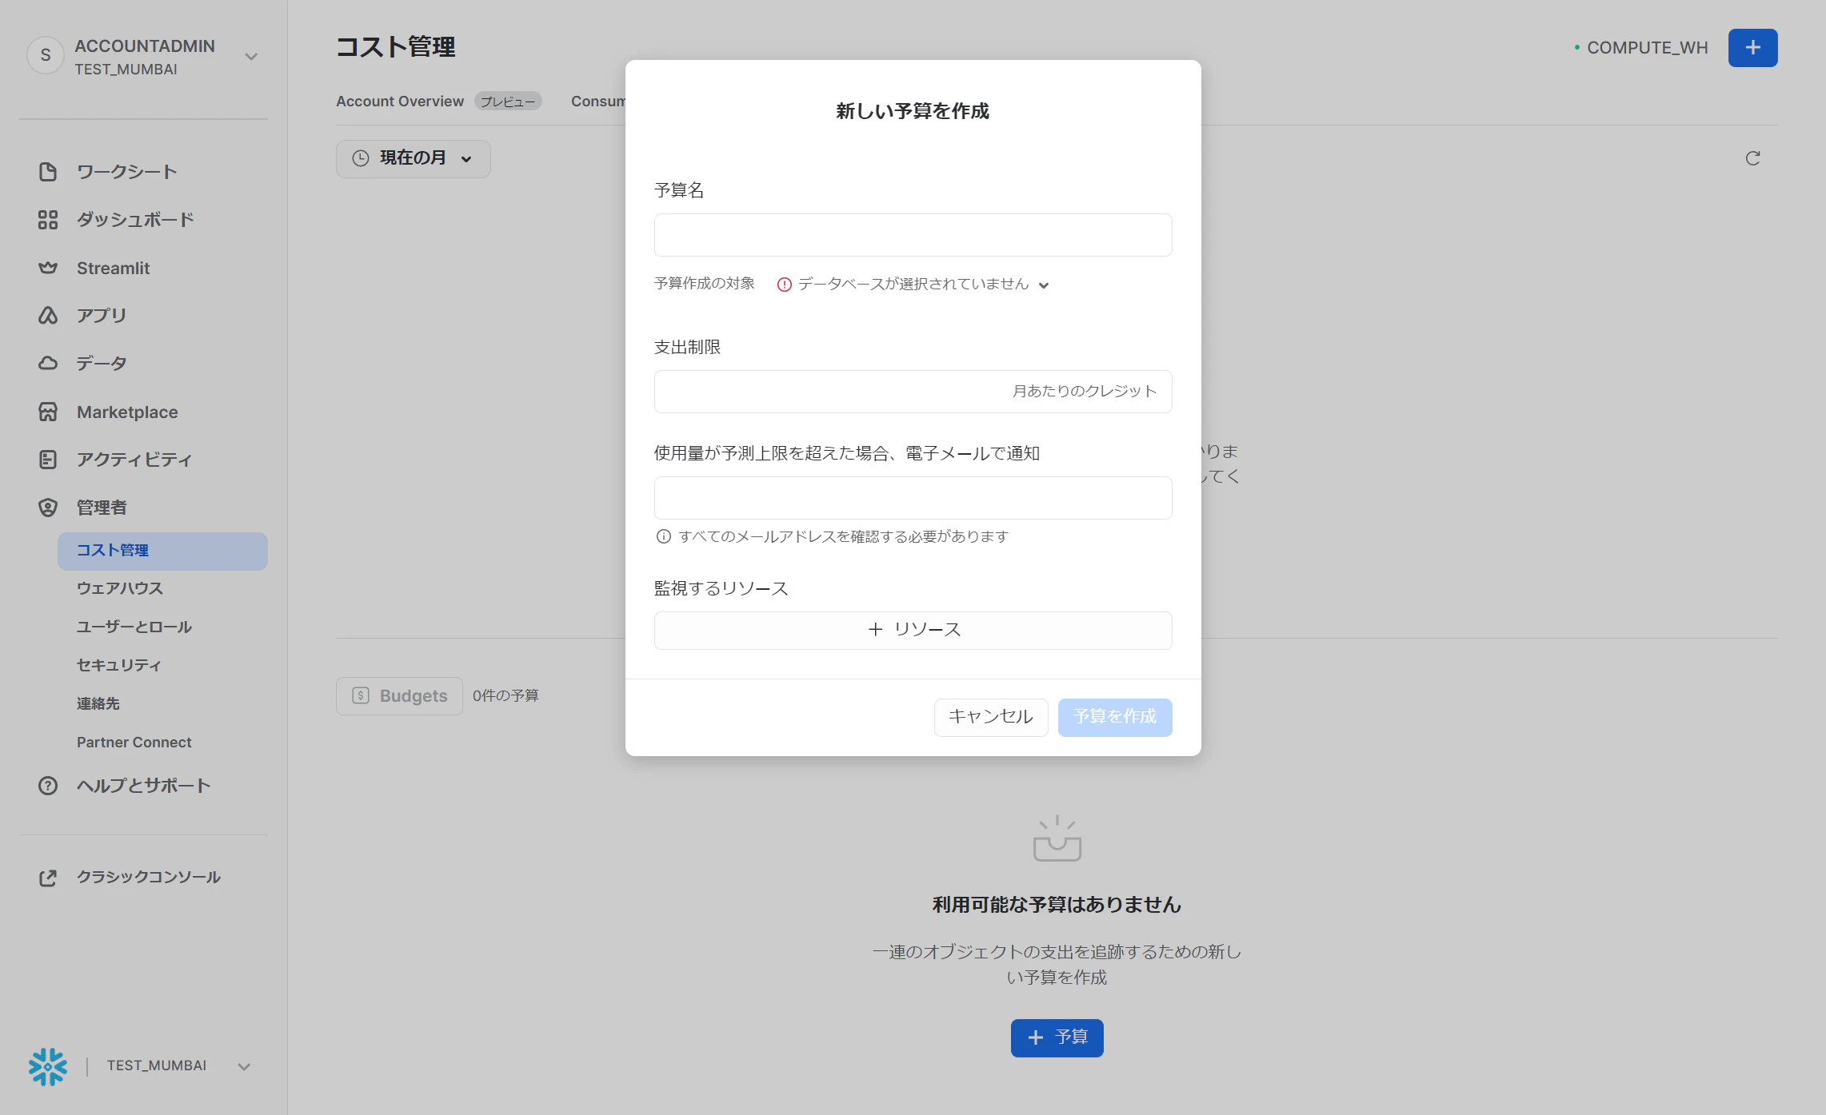Click the Budgets button
Image resolution: width=1826 pixels, height=1115 pixels.
tap(399, 695)
